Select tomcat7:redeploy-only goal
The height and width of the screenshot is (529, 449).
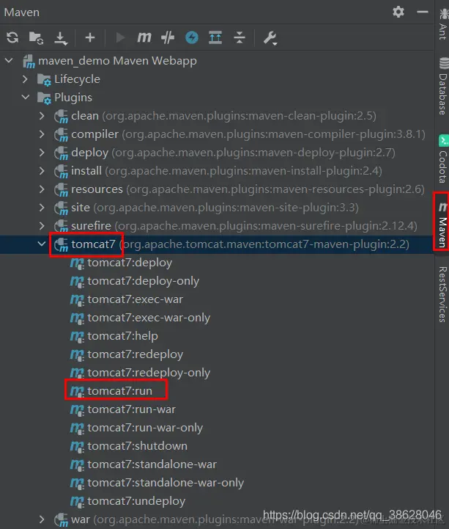(x=149, y=373)
